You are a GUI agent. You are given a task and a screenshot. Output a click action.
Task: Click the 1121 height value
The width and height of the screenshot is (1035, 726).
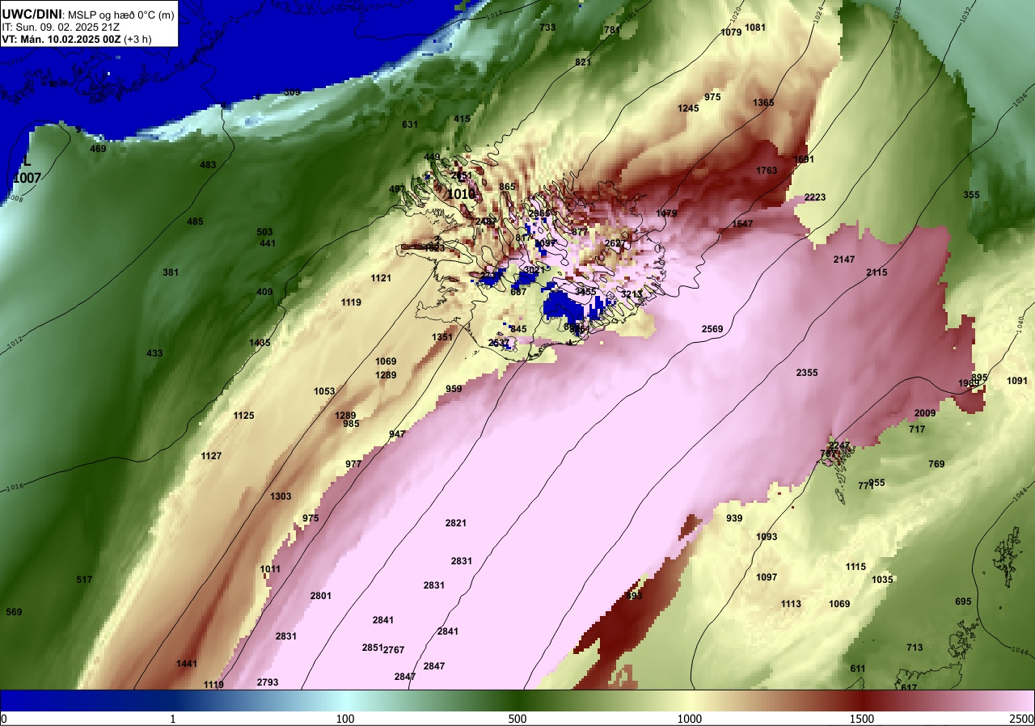click(381, 278)
